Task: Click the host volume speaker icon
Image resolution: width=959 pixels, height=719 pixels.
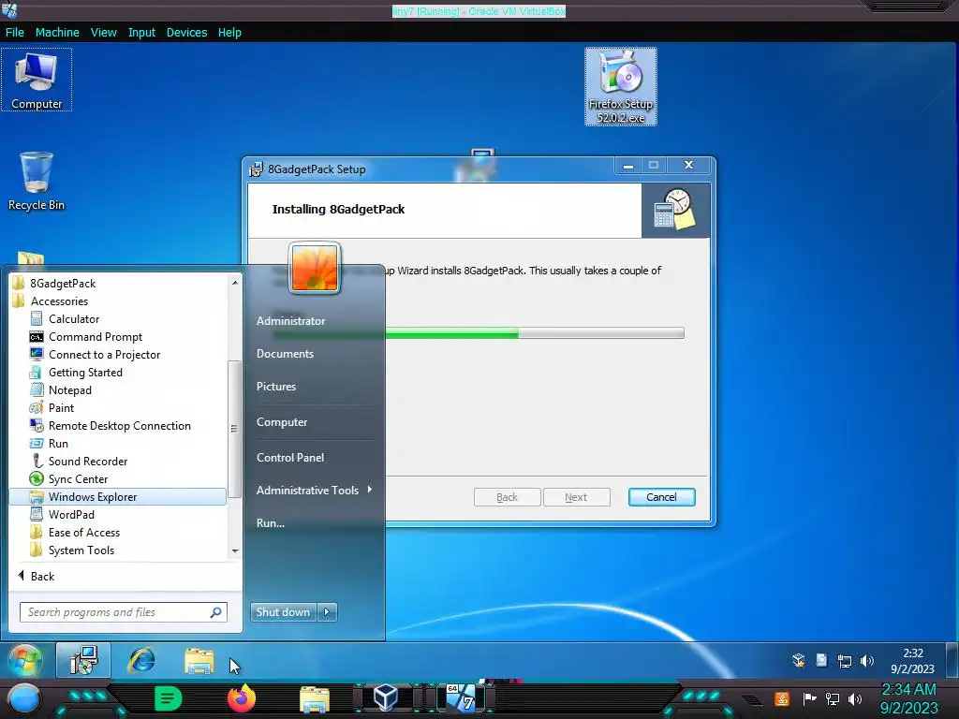Action: pos(855,698)
